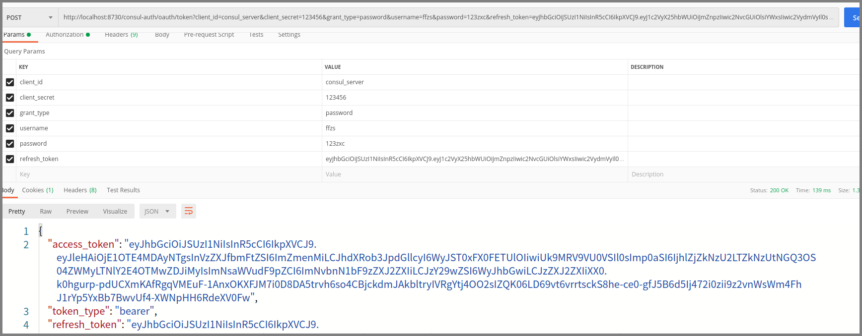Click the consul_server value cell

pos(475,82)
